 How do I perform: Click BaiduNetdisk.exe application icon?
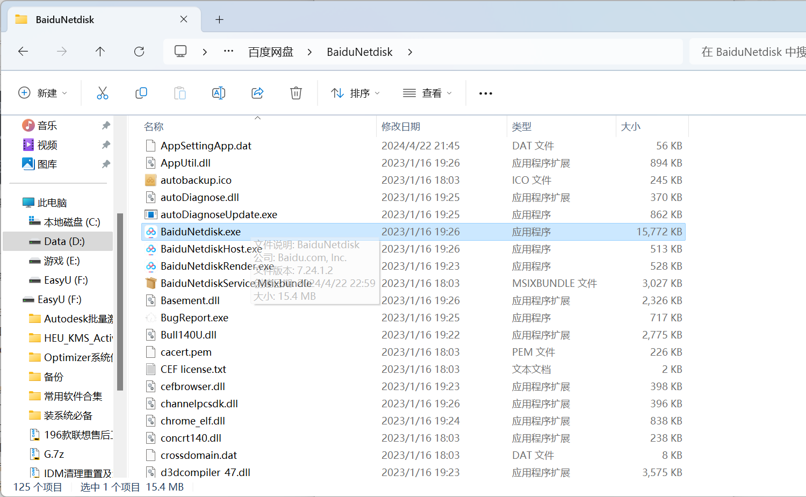(151, 232)
